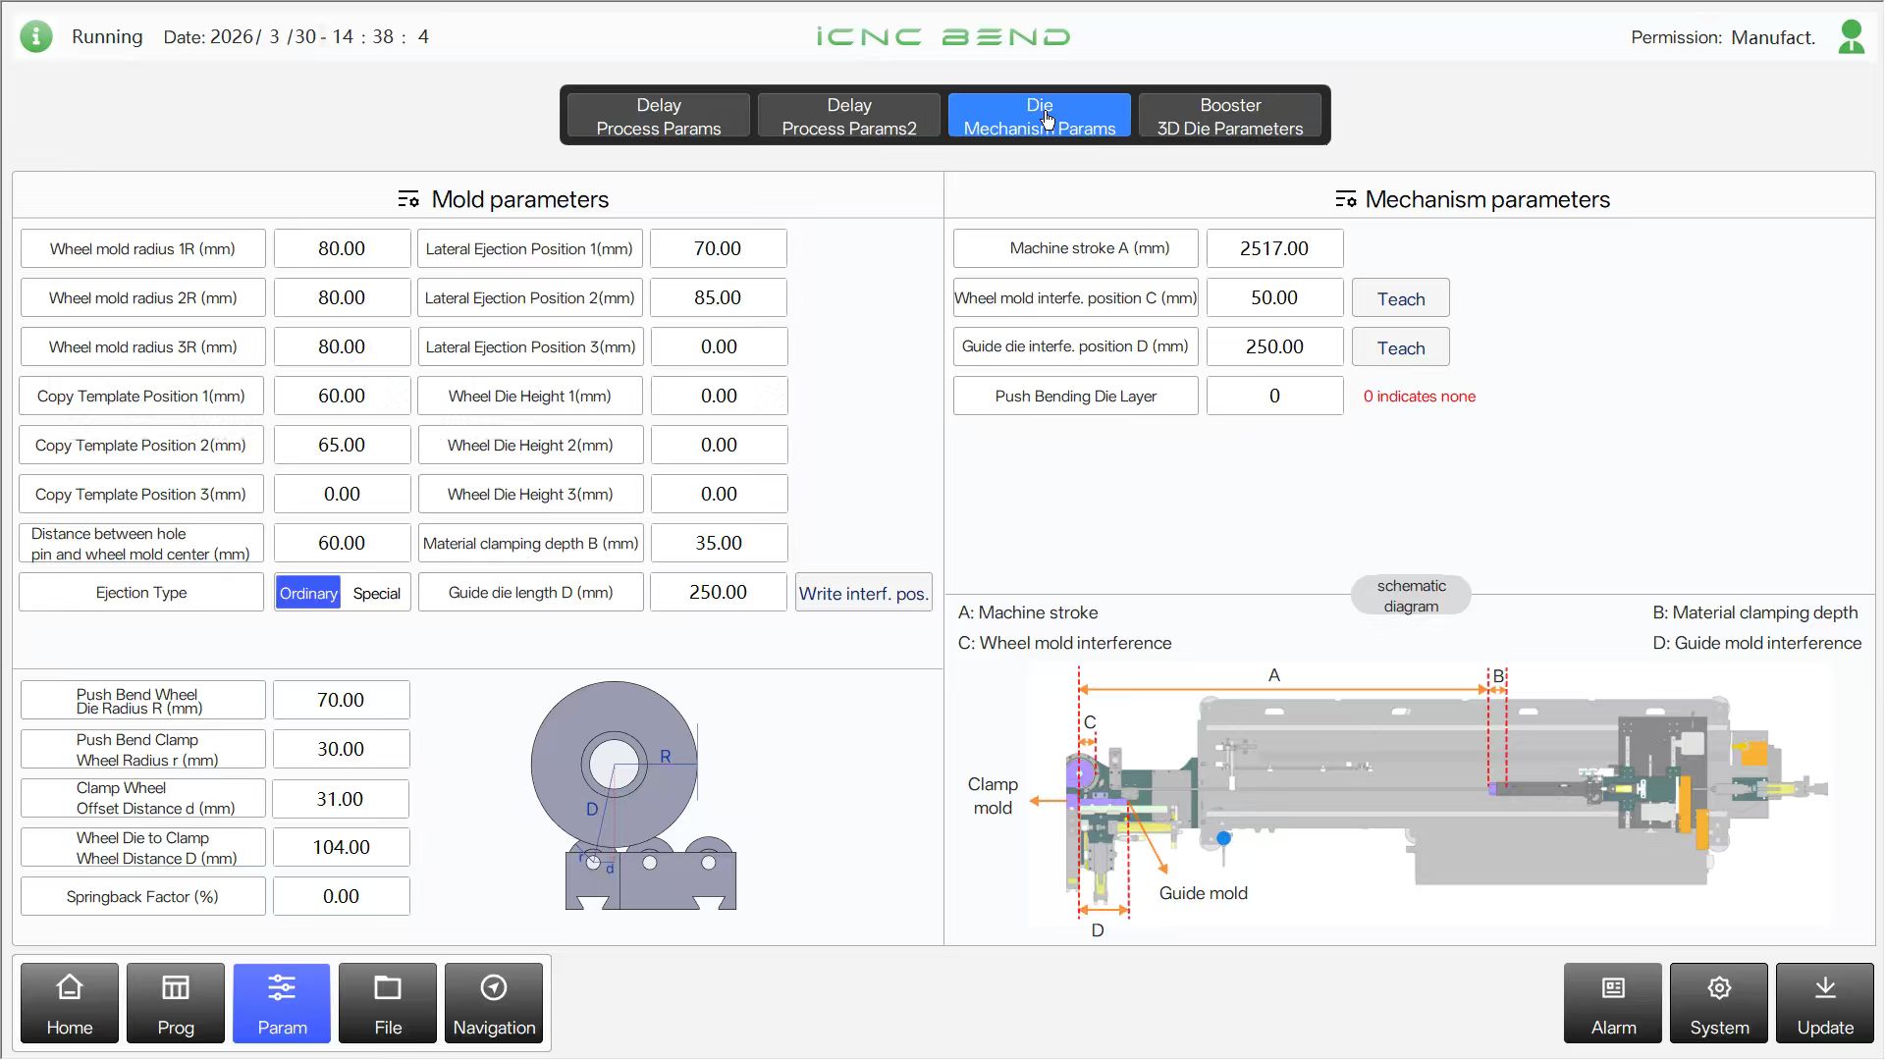The image size is (1885, 1060).
Task: Open the File page
Action: click(x=388, y=1003)
